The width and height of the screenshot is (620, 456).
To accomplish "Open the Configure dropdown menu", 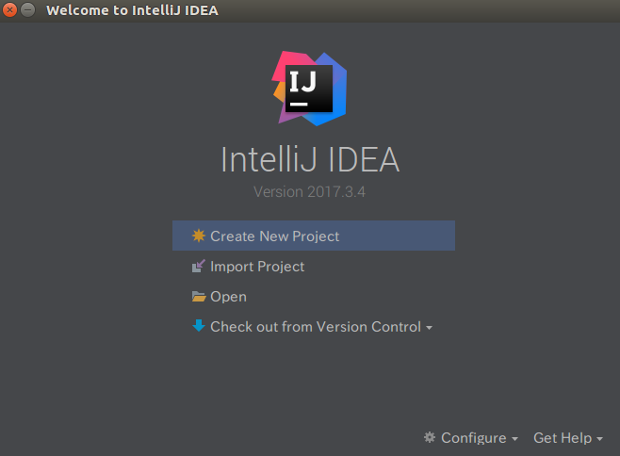I will [473, 438].
